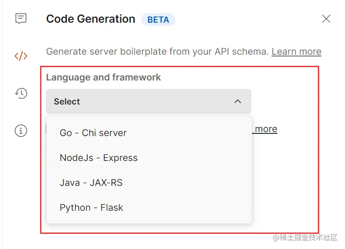Image resolution: width=345 pixels, height=249 pixels.
Task: Click the Language and framework label
Action: pos(103,77)
